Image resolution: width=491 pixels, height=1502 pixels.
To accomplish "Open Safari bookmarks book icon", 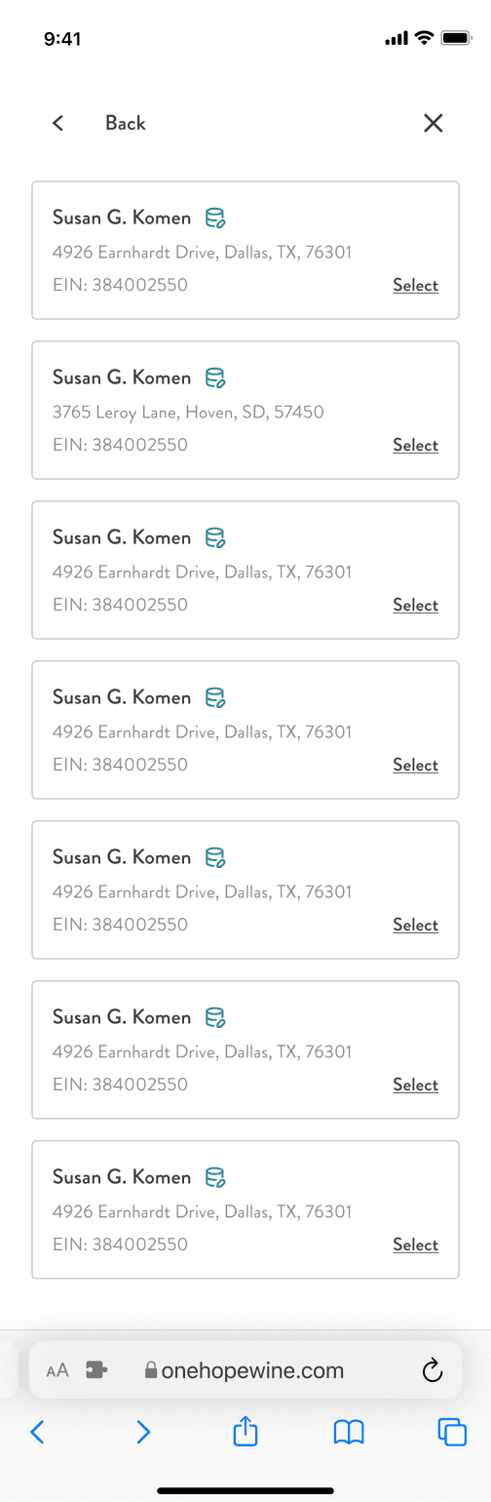I will tap(349, 1432).
